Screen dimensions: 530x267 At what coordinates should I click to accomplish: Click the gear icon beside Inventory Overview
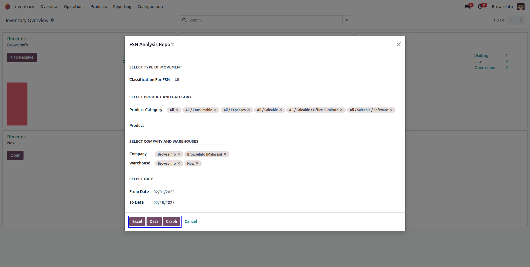coord(52,20)
